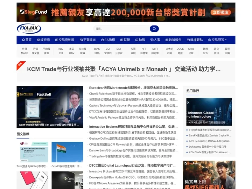Select the OBV tag link
Image resolution: width=252 pixels, height=189 pixels.
(x=72, y=53)
